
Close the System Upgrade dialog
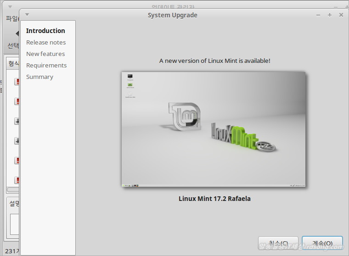tap(341, 15)
